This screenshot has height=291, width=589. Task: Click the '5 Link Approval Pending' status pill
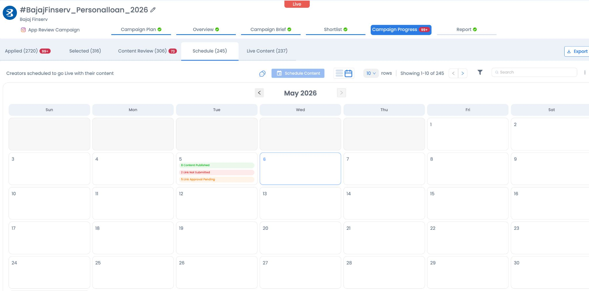(x=217, y=180)
